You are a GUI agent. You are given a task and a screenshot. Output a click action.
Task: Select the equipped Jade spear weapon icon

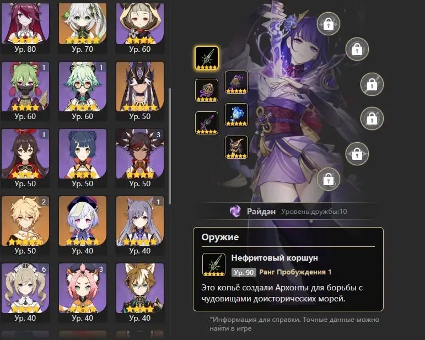pos(207,58)
